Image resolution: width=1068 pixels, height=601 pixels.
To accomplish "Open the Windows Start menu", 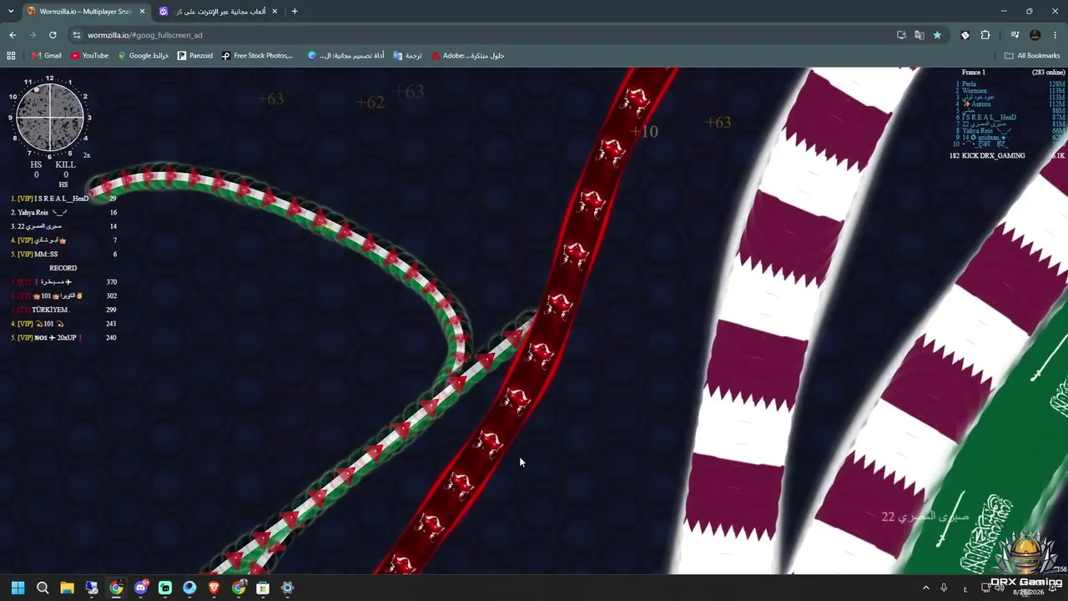I will [x=18, y=588].
